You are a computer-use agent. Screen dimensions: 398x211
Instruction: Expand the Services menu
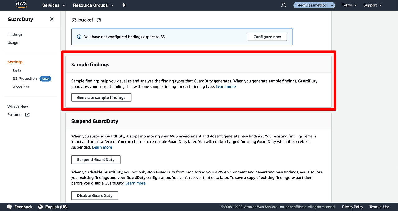coord(53,5)
